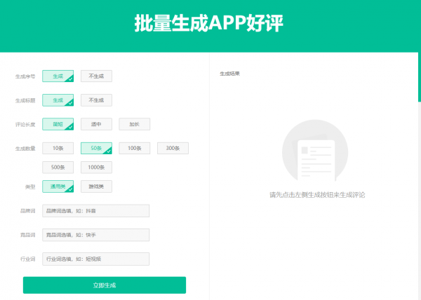Pick 100条 generation quantity
Image resolution: width=421 pixels, height=300 pixels.
coord(134,148)
